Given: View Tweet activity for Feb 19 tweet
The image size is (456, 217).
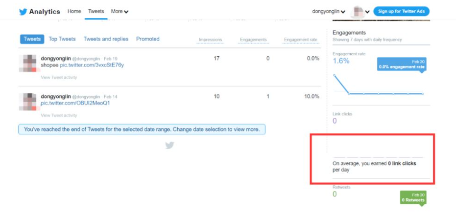Looking at the screenshot, I should click(x=59, y=77).
